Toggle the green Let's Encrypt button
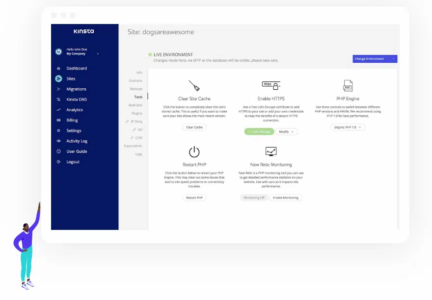The height and width of the screenshot is (300, 432). 259,132
